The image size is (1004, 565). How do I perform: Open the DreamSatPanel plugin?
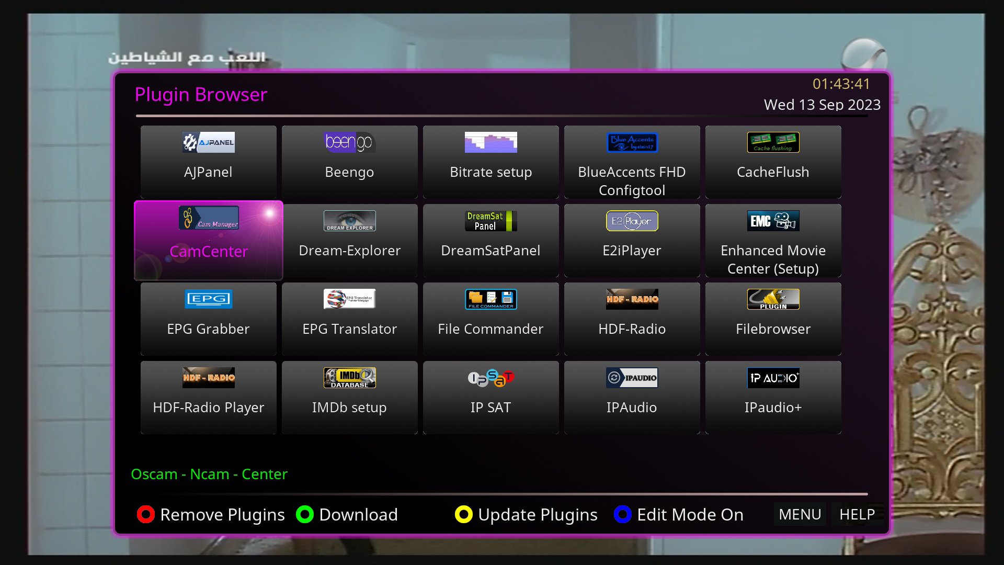coord(490,241)
